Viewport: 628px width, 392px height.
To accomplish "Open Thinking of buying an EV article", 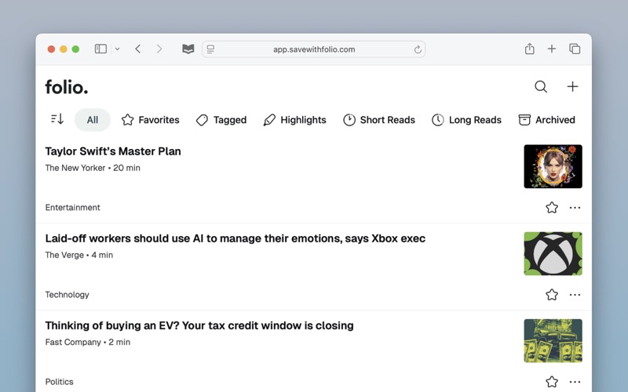I will pos(199,325).
